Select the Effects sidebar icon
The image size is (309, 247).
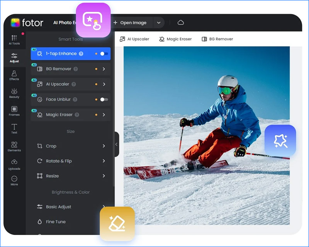(x=14, y=75)
